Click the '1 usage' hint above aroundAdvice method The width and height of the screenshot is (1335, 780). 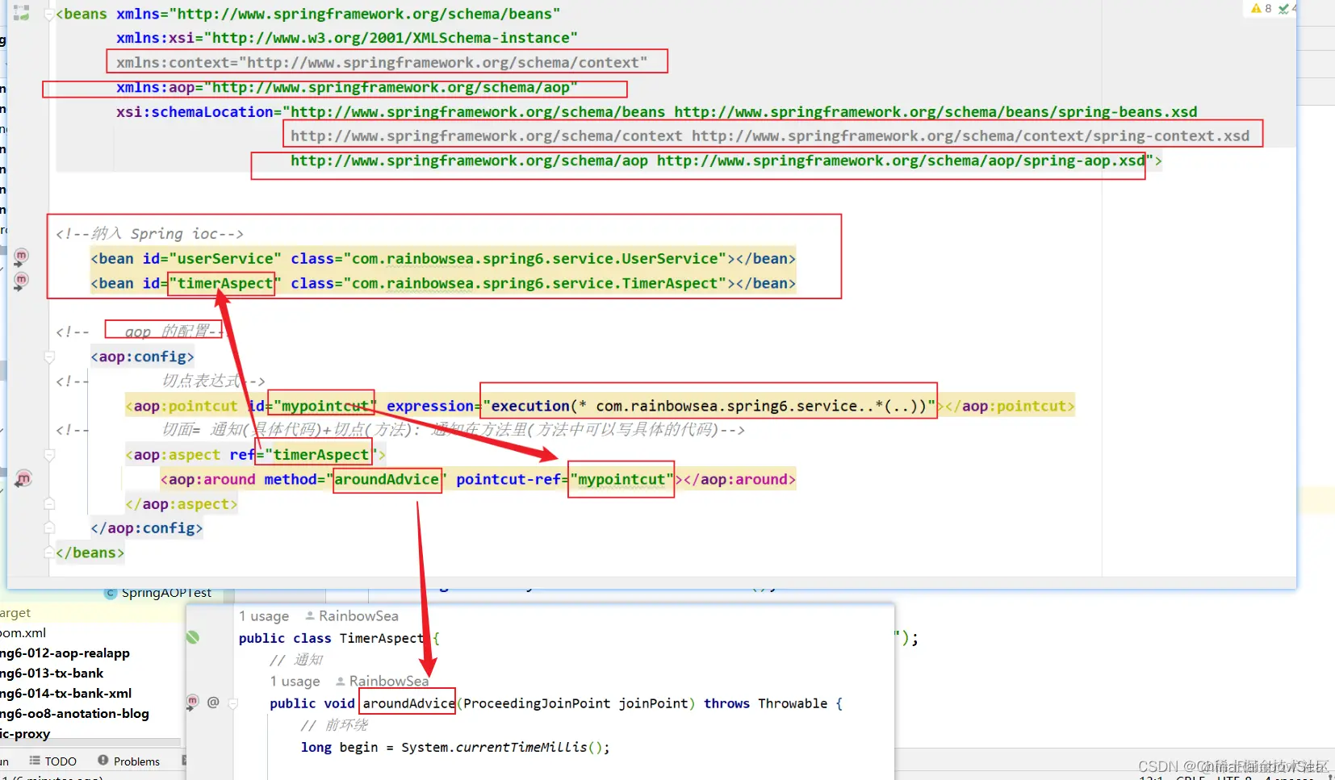295,681
